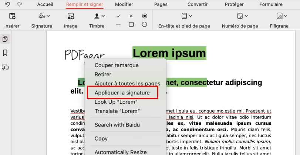
Task: Expand the Filigrane dropdown arrow
Action: click(x=286, y=16)
